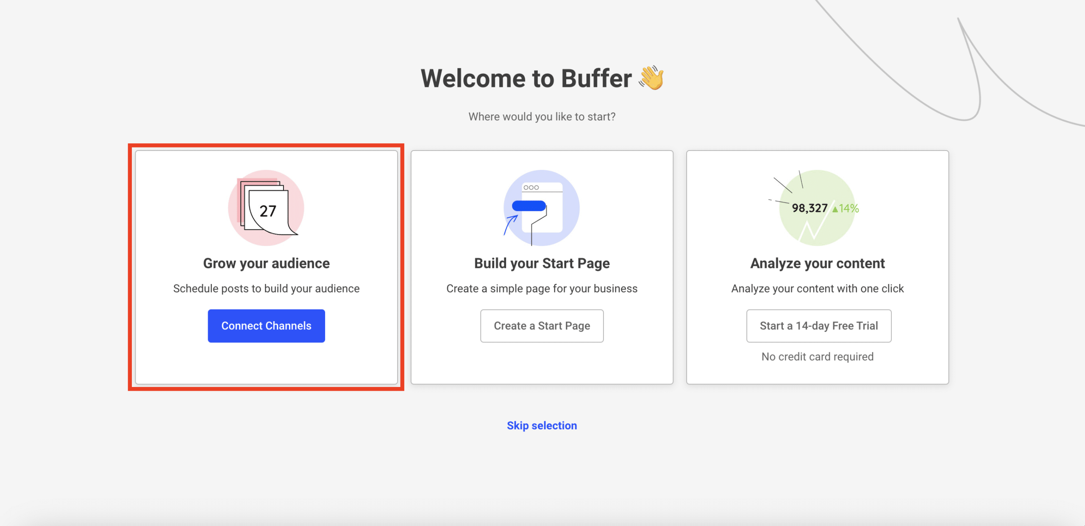
Task: Select the Grow your audience heading
Action: 266,263
